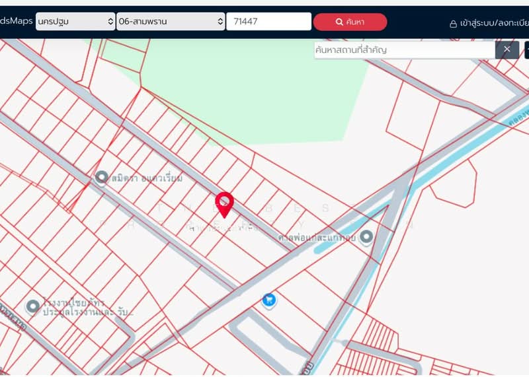Click the dsMaps logo in header
The image size is (529, 377).
click(x=16, y=21)
